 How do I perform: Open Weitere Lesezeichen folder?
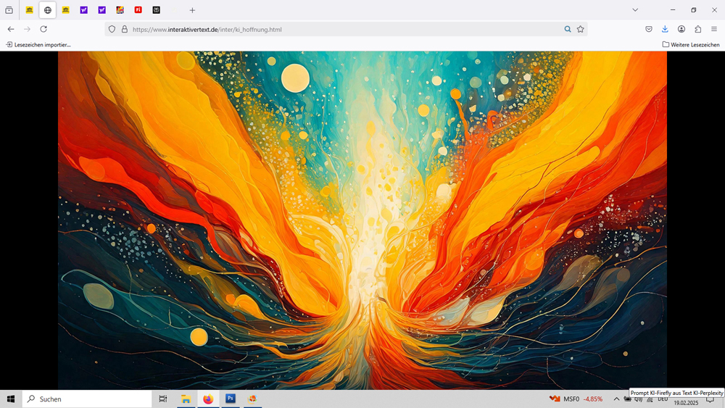tap(691, 45)
